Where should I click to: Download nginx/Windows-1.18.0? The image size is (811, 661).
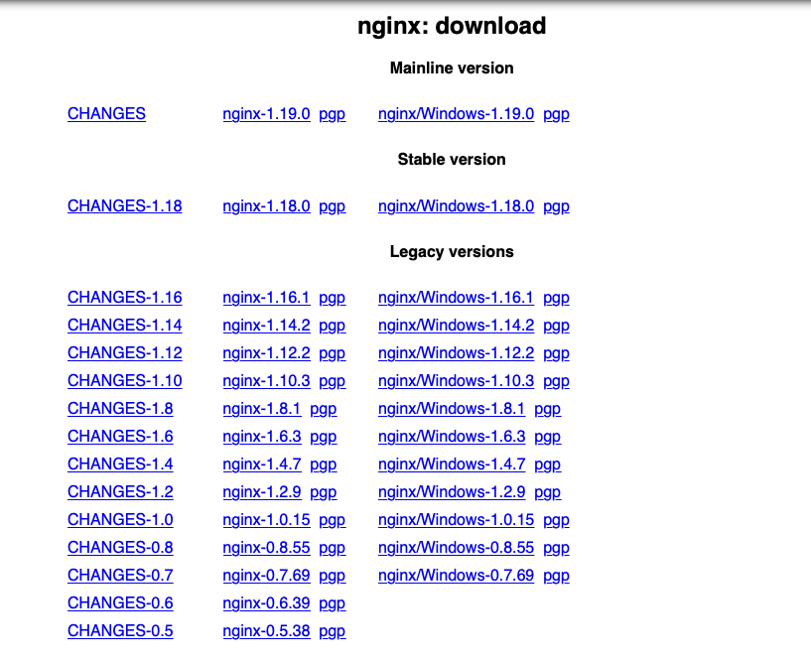point(456,205)
